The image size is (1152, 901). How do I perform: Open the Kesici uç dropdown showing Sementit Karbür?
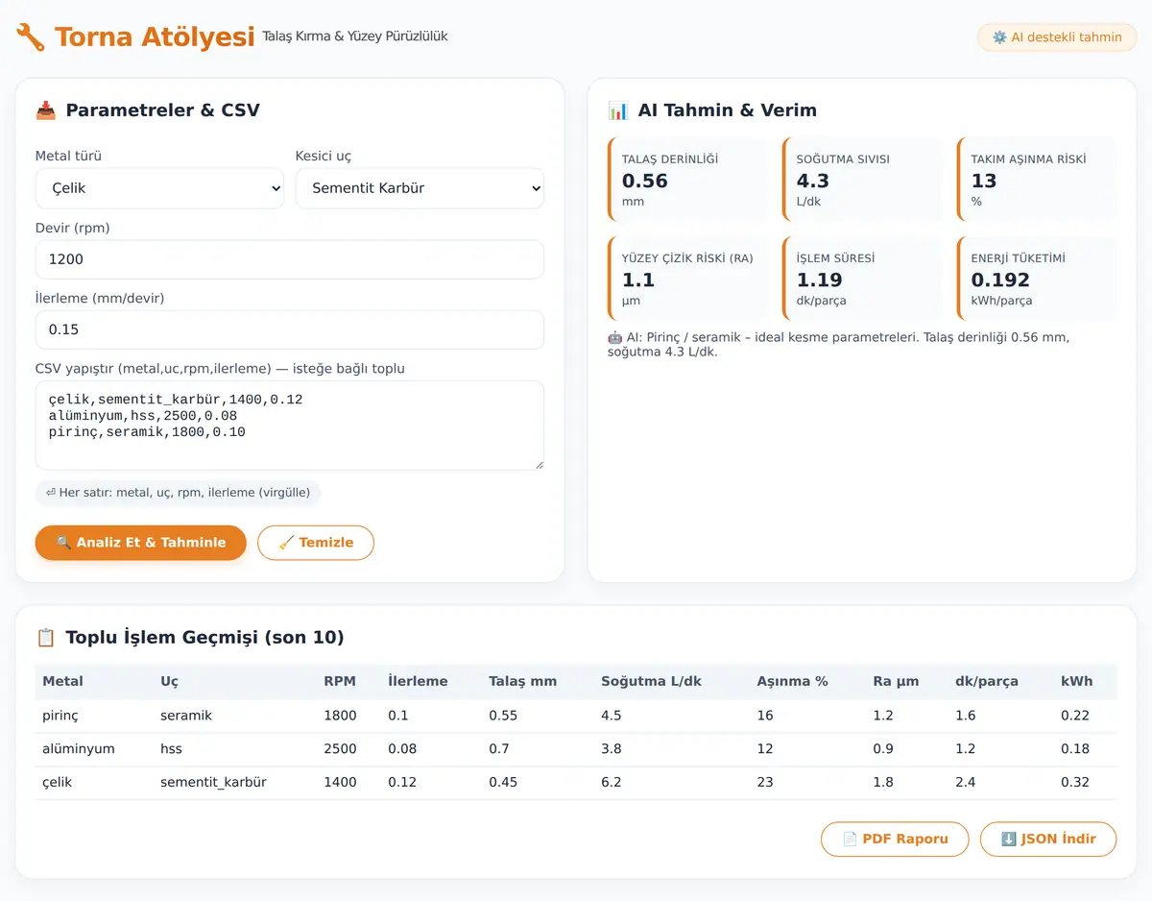point(420,188)
